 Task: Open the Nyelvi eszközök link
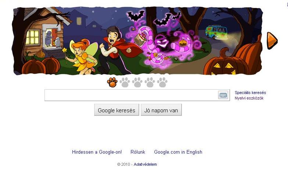click(249, 98)
